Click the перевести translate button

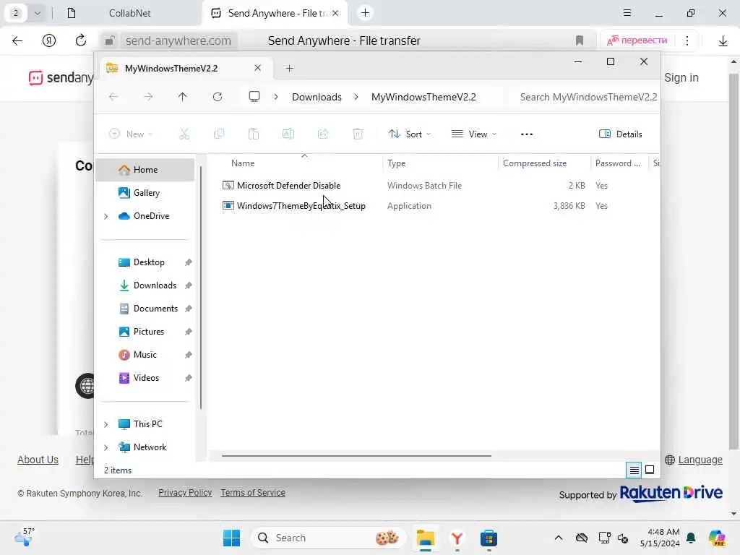point(637,40)
